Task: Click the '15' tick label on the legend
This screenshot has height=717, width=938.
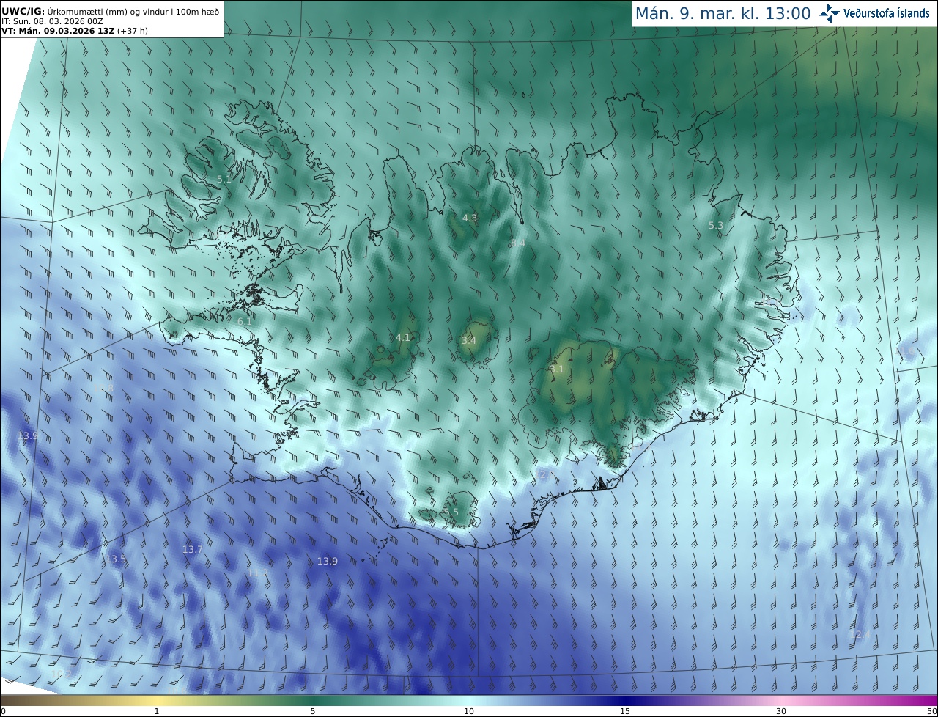Action: pos(625,711)
